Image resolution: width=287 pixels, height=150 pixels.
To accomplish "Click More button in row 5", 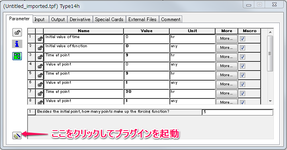I will coord(226,75).
